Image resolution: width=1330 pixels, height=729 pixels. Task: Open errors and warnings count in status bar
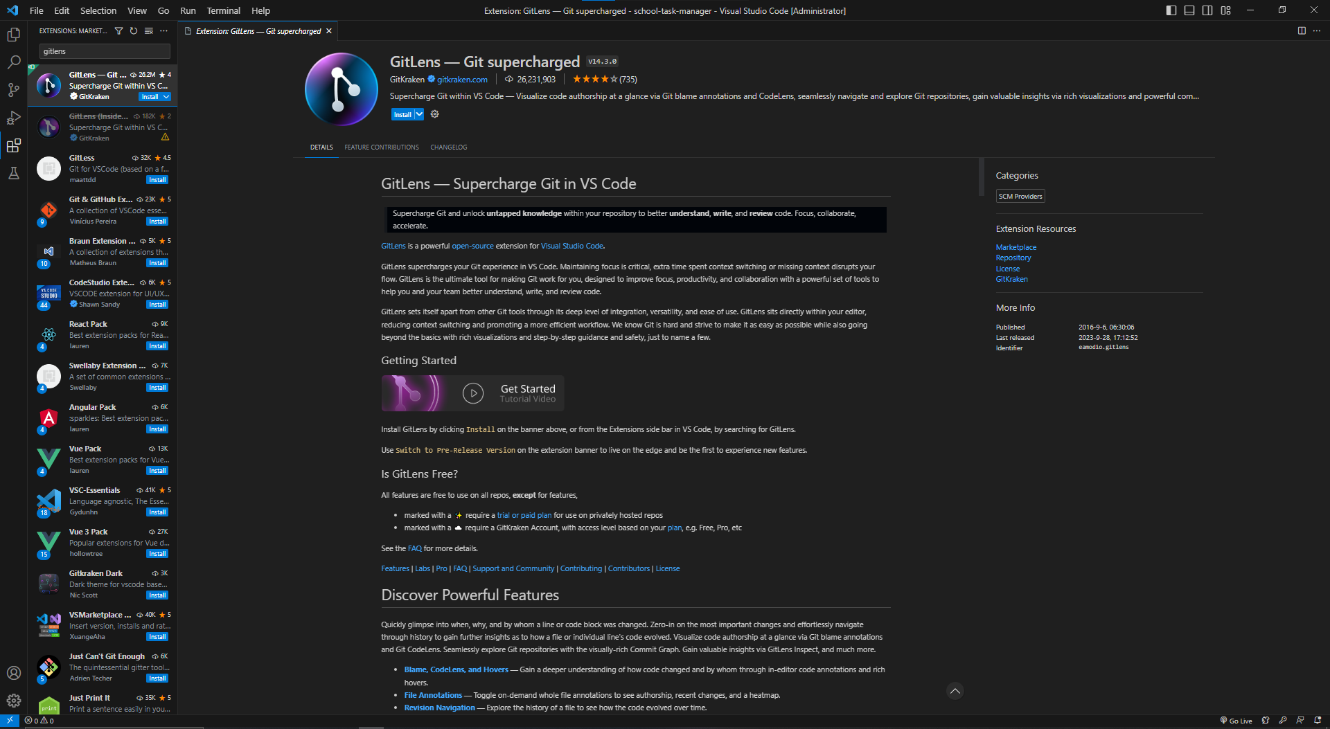[x=39, y=721]
